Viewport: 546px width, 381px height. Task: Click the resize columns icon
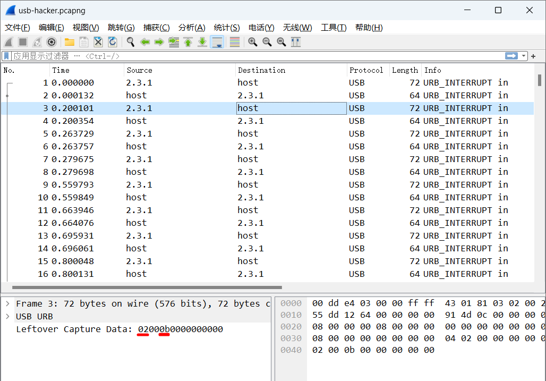tap(296, 42)
